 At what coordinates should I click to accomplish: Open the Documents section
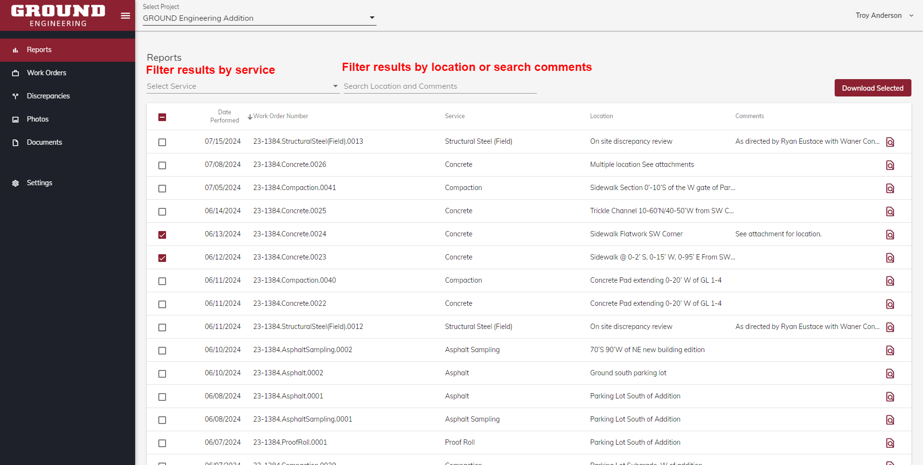[44, 142]
